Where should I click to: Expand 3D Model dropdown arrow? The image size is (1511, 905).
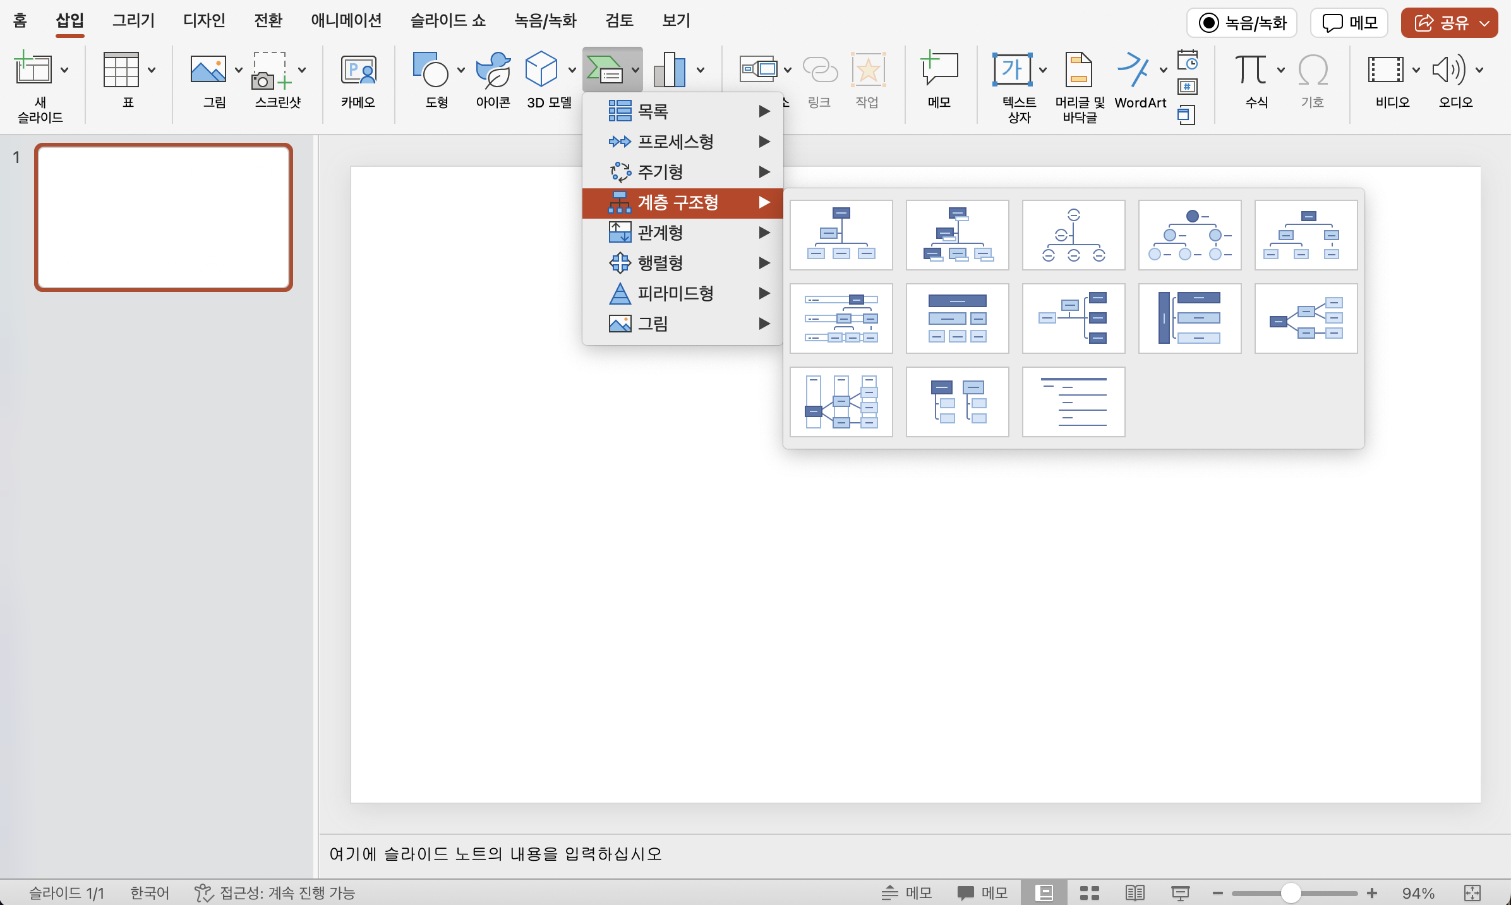[x=572, y=70]
